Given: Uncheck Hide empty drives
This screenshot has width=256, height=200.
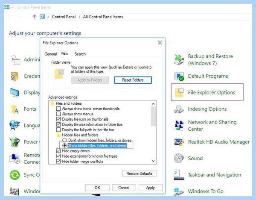Looking at the screenshot, I should pos(58,151).
